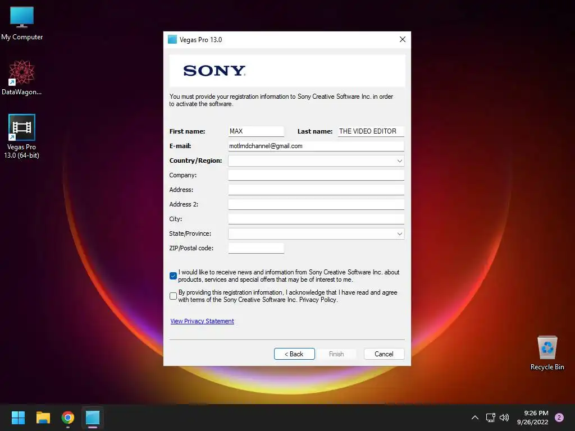575x431 pixels.
Task: Click the Back button
Action: click(294, 354)
